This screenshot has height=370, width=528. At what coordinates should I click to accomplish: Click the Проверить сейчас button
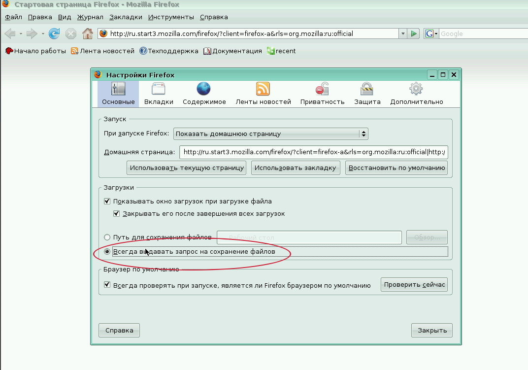click(414, 284)
